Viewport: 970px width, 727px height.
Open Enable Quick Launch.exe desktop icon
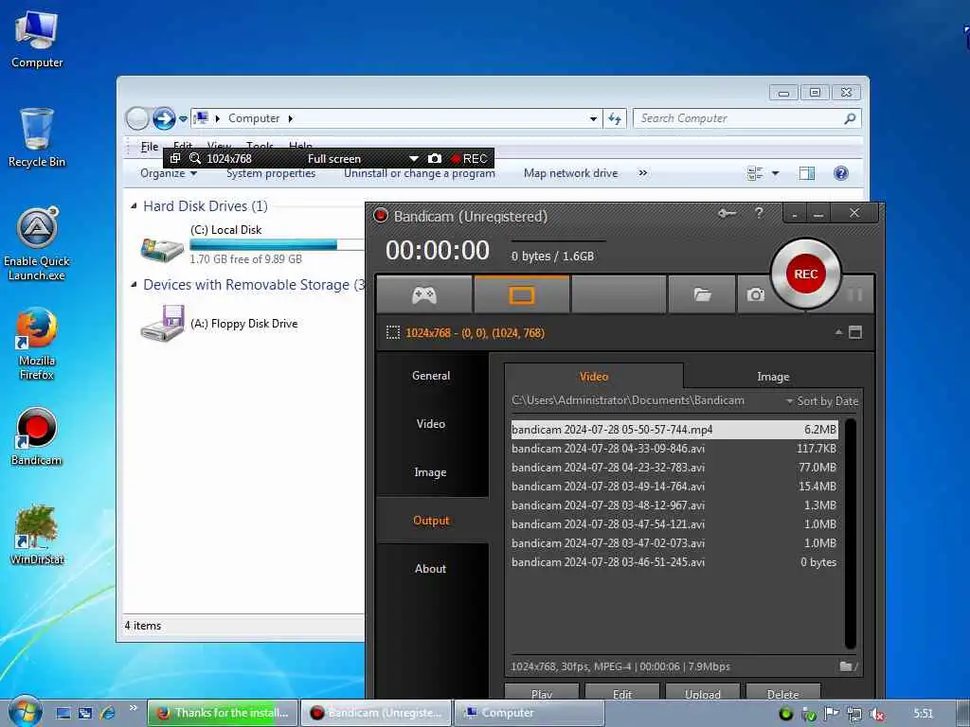(37, 244)
